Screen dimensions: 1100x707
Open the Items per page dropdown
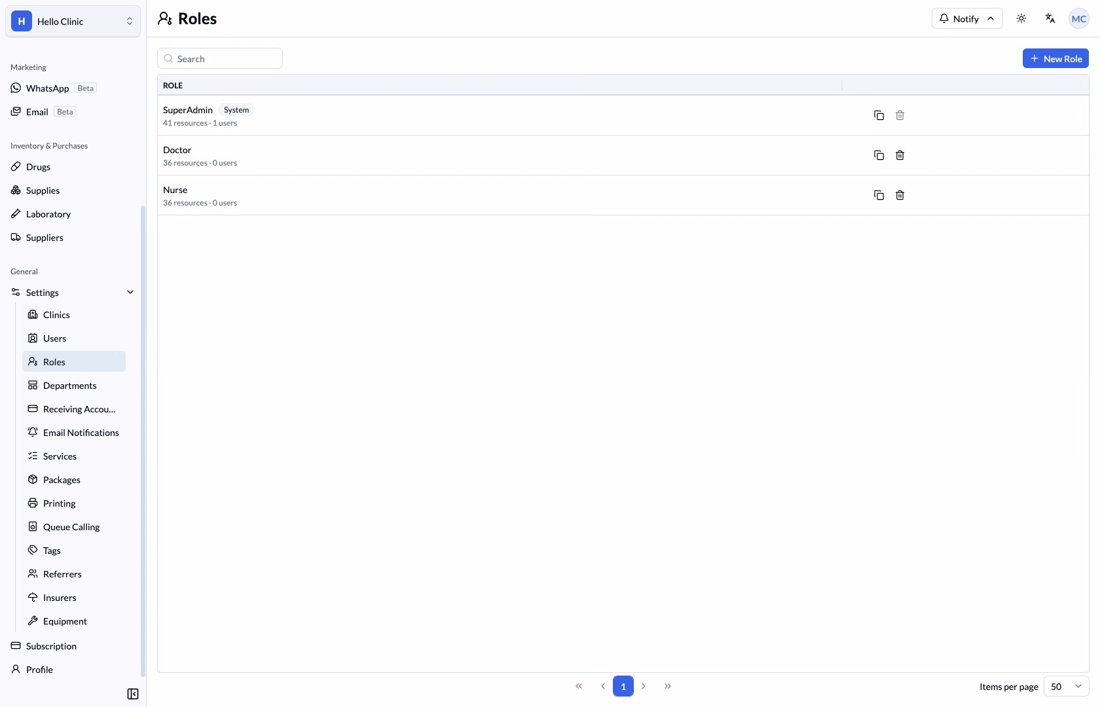tap(1066, 686)
